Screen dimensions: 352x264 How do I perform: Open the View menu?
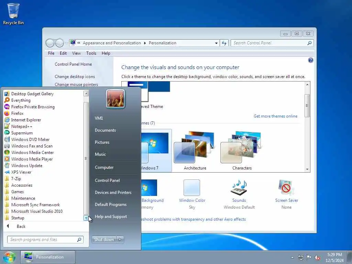point(76,53)
